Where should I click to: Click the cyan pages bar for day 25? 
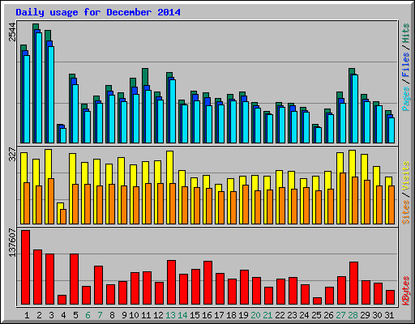319,135
